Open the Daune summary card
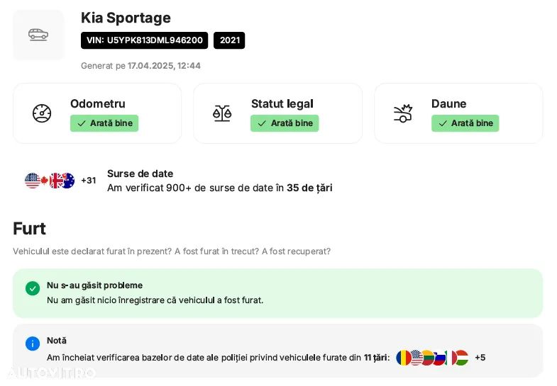This screenshot has width=557, height=386. tap(458, 113)
